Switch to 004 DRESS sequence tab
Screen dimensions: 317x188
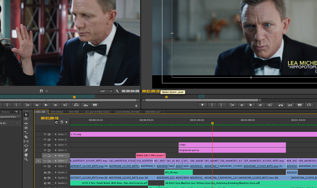pyautogui.click(x=57, y=112)
